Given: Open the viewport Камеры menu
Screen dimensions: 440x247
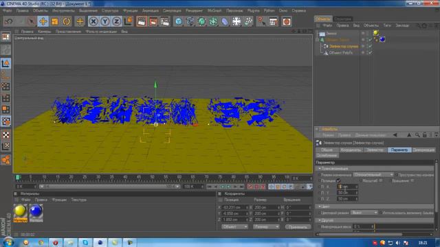Looking at the screenshot, I should (44, 32).
